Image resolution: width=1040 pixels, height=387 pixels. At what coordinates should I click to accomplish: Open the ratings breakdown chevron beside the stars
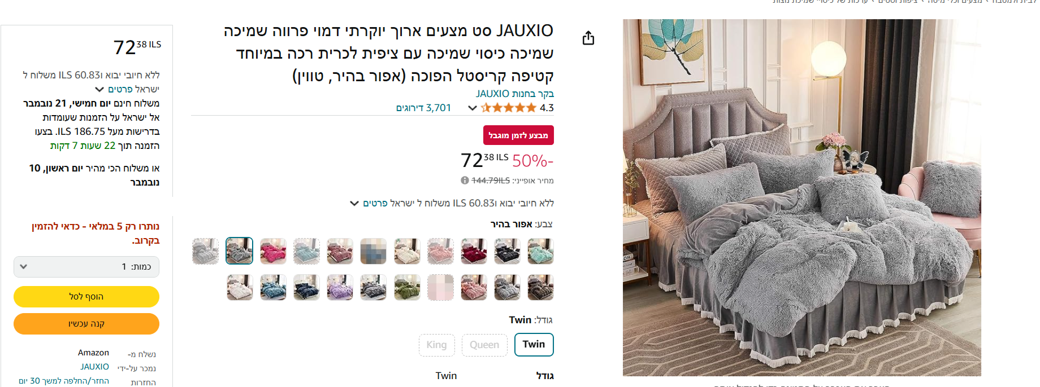click(473, 108)
